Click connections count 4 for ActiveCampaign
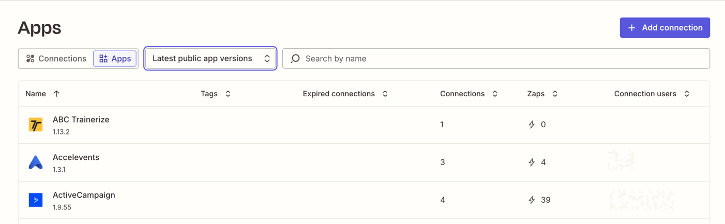Image resolution: width=725 pixels, height=224 pixels. [x=442, y=200]
